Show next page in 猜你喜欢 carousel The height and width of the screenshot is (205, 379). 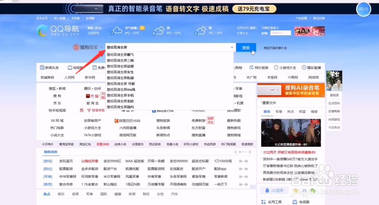250,152
